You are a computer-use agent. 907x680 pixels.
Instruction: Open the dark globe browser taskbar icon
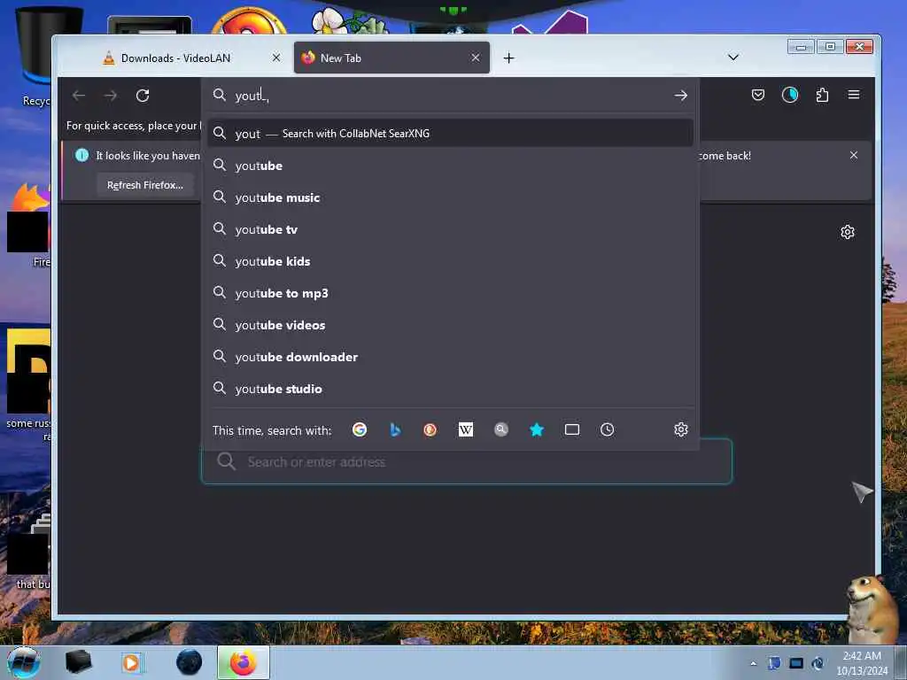coord(190,662)
